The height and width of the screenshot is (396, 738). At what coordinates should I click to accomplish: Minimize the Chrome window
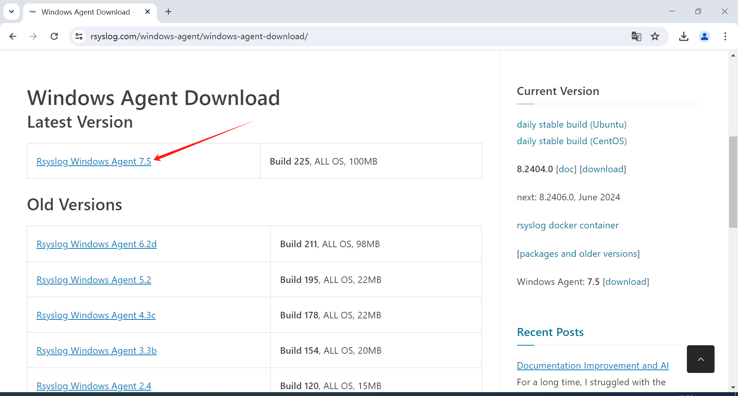(672, 12)
